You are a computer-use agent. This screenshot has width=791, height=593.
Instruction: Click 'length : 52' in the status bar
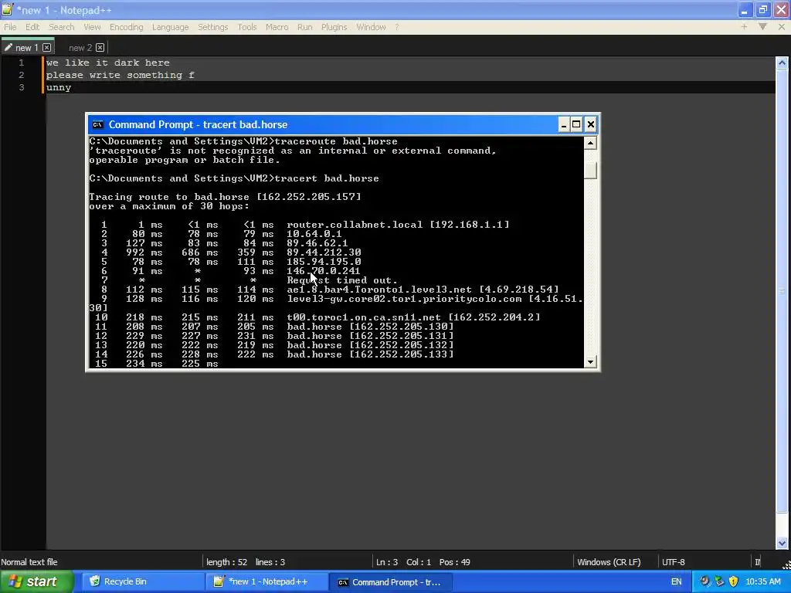point(226,562)
